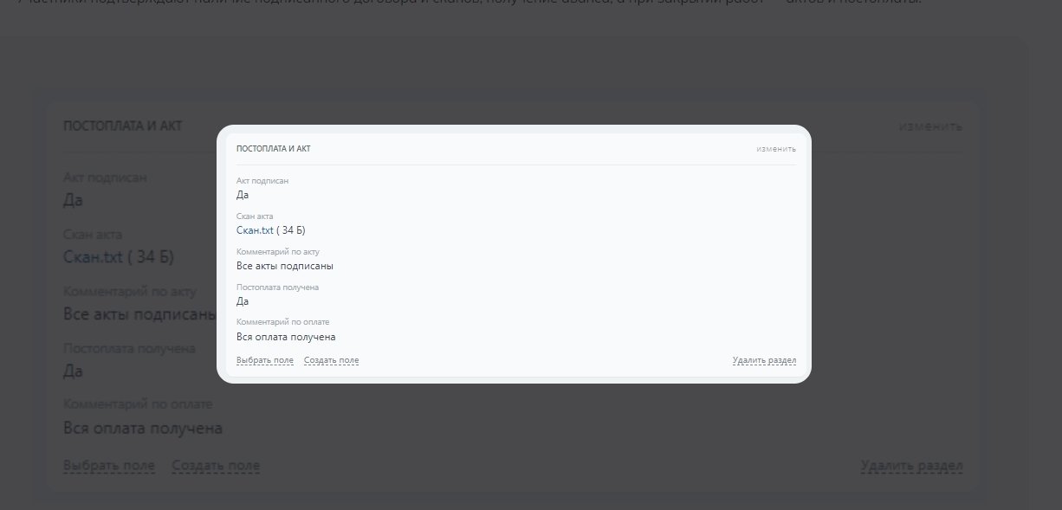Viewport: 1062px width, 510px height.
Task: Click the dimmed background "Вся оплата получена" text
Action: (143, 429)
